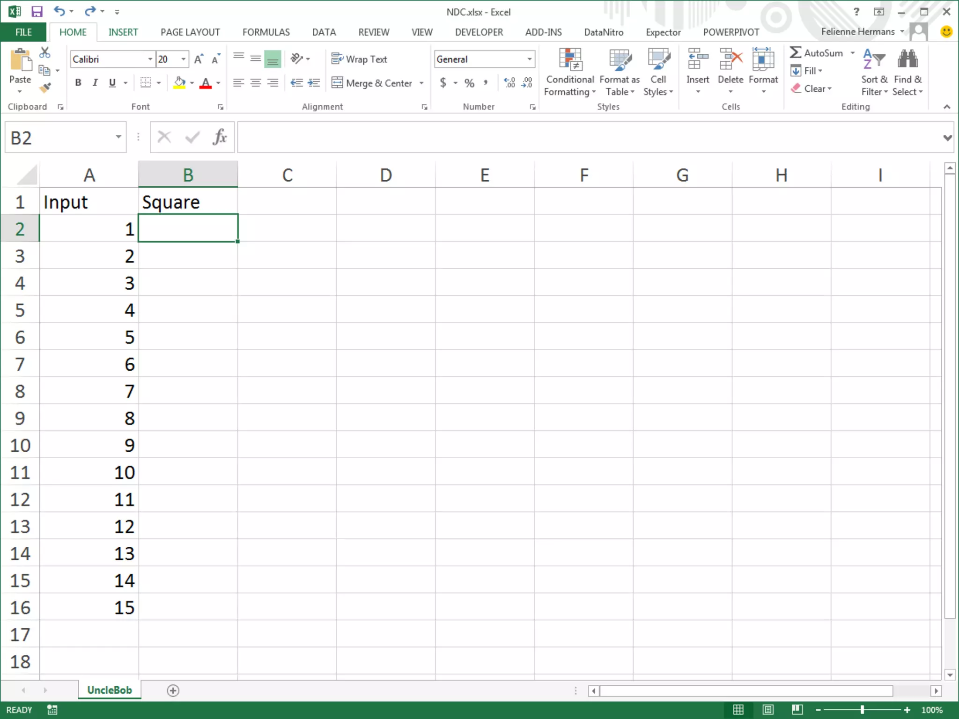Select the UncleBob sheet tab
The height and width of the screenshot is (719, 959).
110,690
